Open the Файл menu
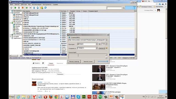Image resolution: width=176 pixels, height=99 pixels. [12, 5]
